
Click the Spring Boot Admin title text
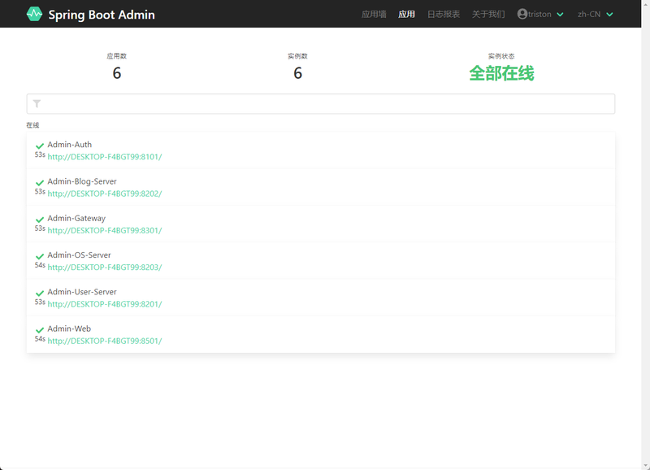(102, 15)
